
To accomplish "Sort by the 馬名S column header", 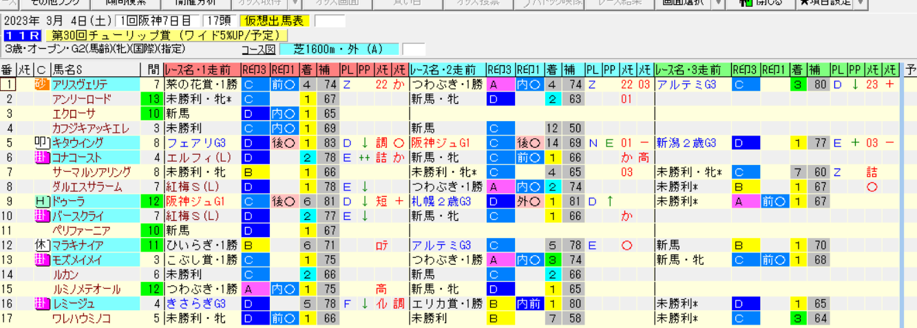I will point(96,69).
